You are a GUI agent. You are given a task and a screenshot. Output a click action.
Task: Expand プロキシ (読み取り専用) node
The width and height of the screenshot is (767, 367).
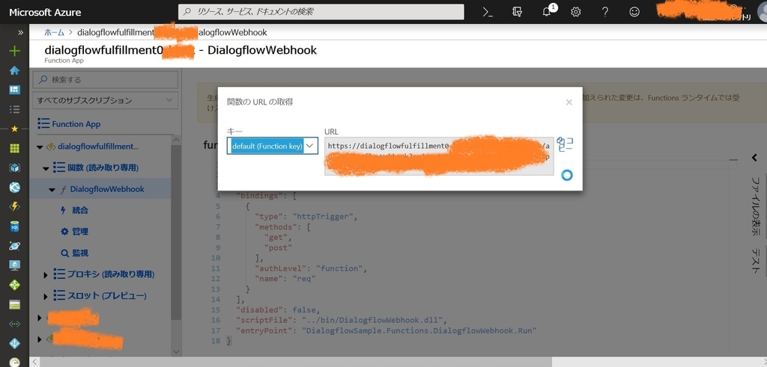46,275
